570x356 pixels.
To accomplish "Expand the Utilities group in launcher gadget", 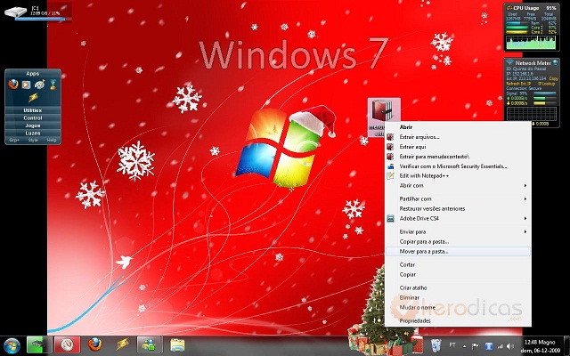I will [x=33, y=110].
